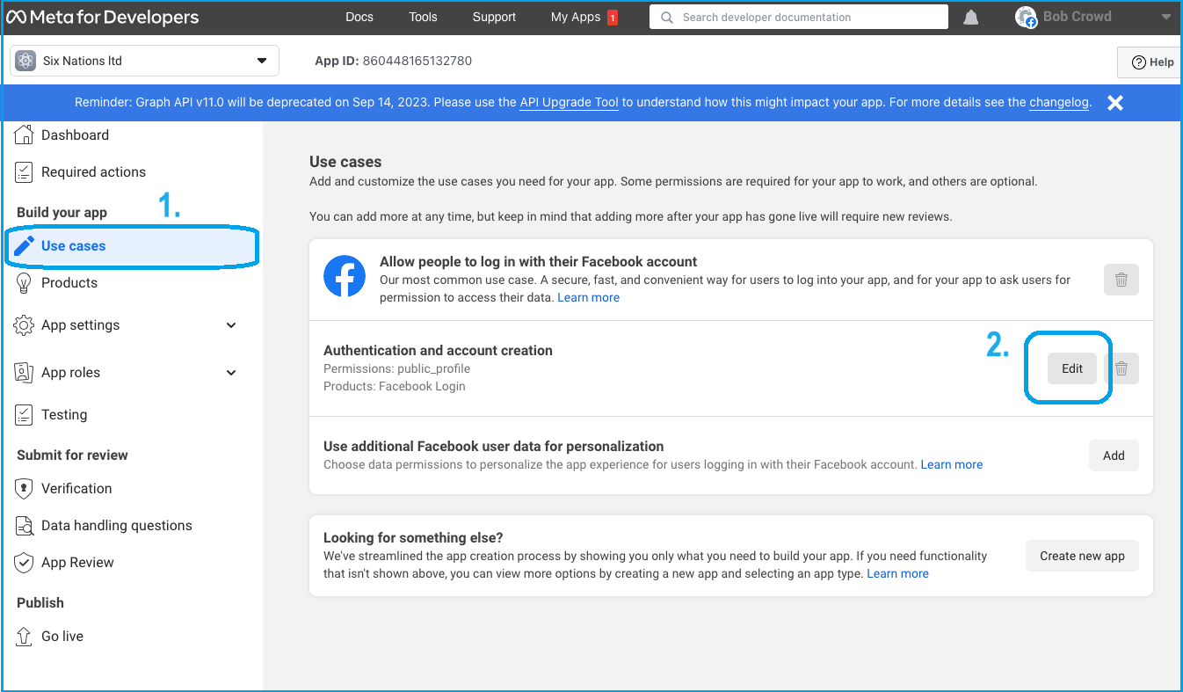
Task: Click the Meta for Developers logo
Action: coord(103,17)
